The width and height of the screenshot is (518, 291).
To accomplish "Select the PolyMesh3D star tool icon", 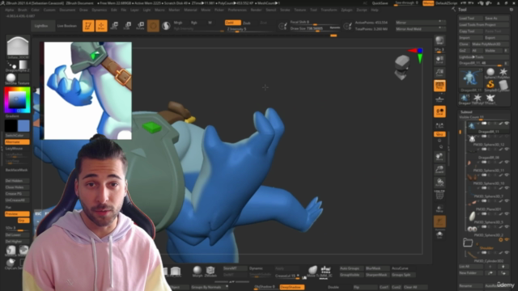I will click(503, 73).
